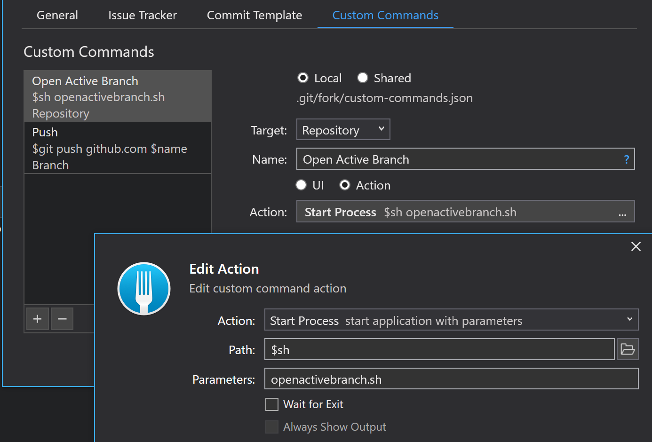
Task: Dismiss the Edit Action dialog via the X
Action: click(636, 246)
